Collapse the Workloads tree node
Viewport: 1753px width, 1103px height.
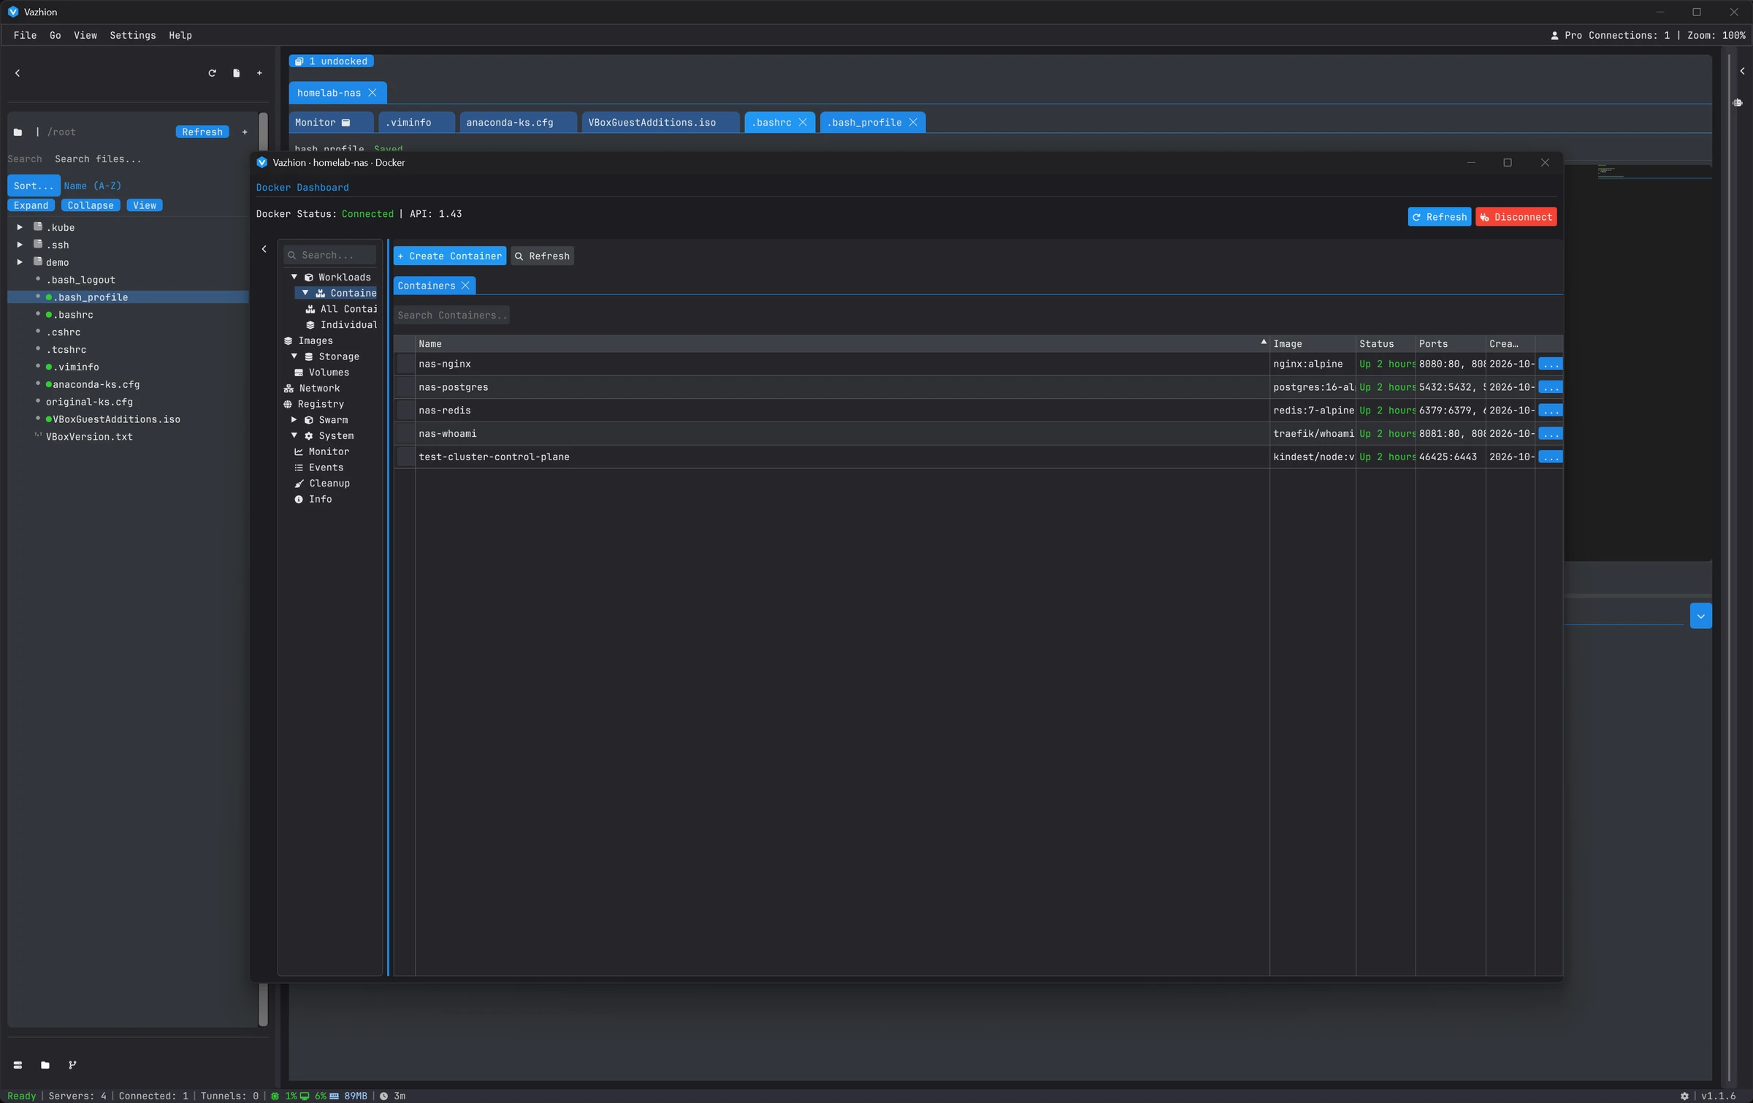294,278
